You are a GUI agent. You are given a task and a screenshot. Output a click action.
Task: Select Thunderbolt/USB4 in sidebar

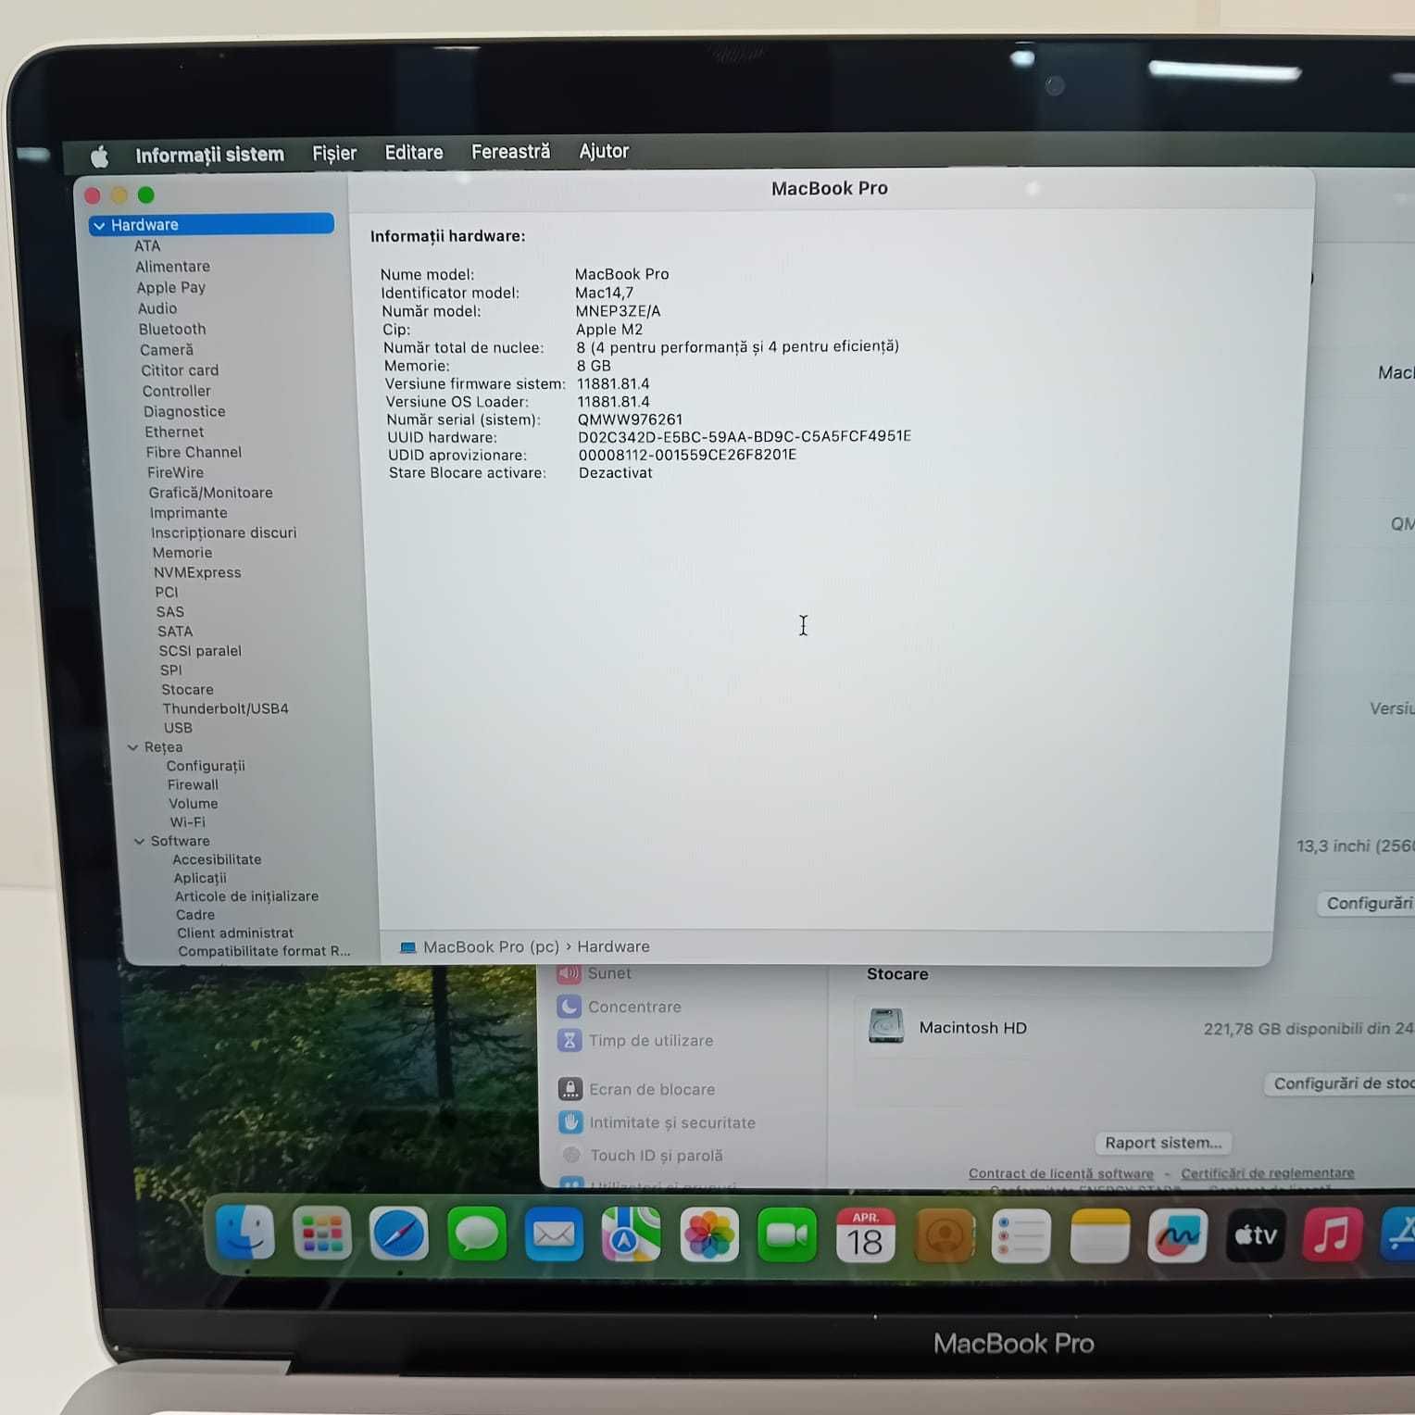click(226, 708)
